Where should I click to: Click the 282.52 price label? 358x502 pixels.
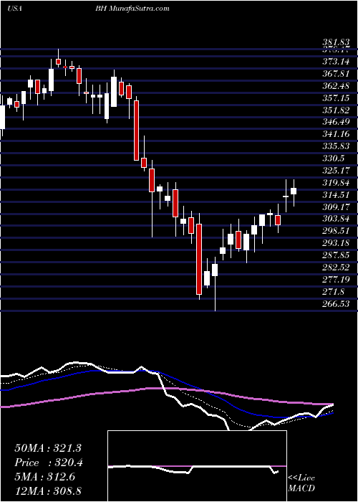(335, 267)
